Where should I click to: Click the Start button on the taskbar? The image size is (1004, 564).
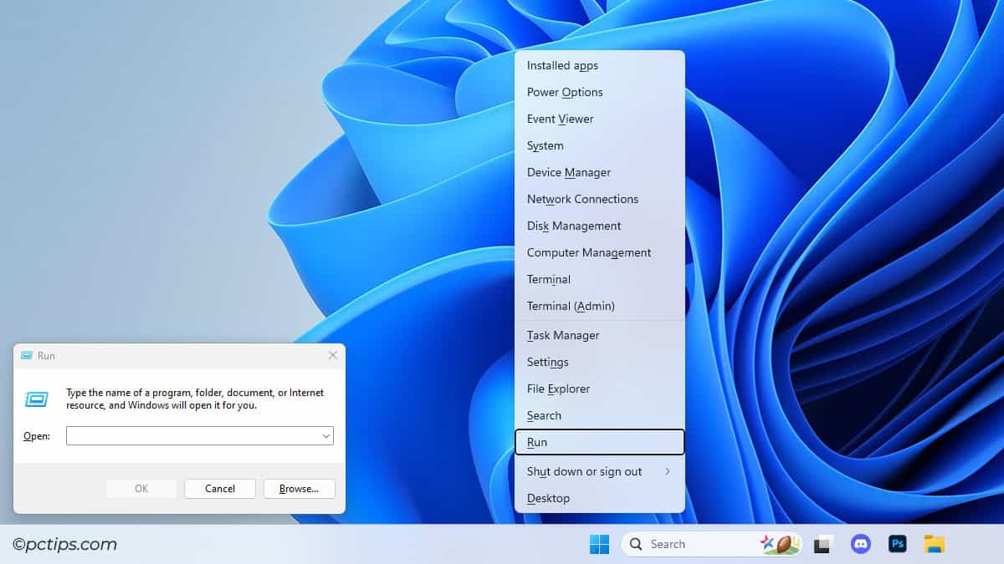tap(599, 543)
